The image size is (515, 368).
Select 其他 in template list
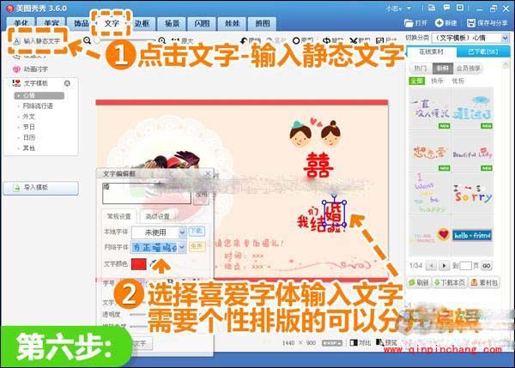28,148
